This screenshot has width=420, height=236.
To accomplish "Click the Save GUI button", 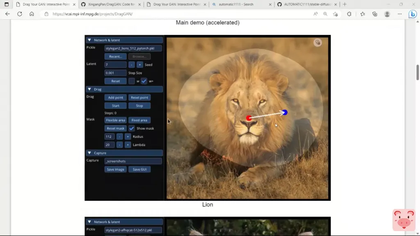I will coord(139,169).
